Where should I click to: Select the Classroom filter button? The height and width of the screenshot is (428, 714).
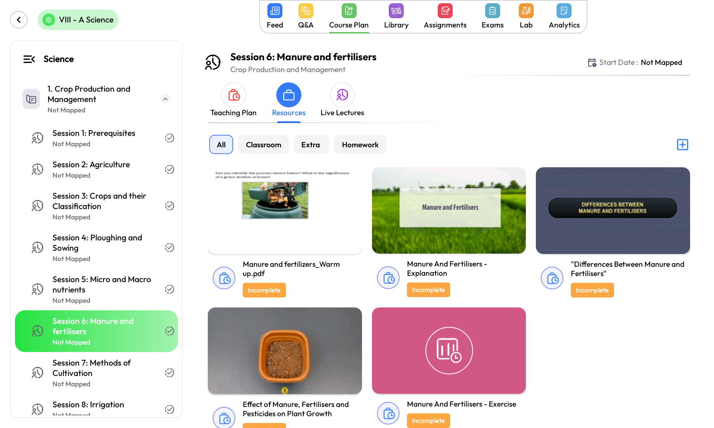click(263, 145)
